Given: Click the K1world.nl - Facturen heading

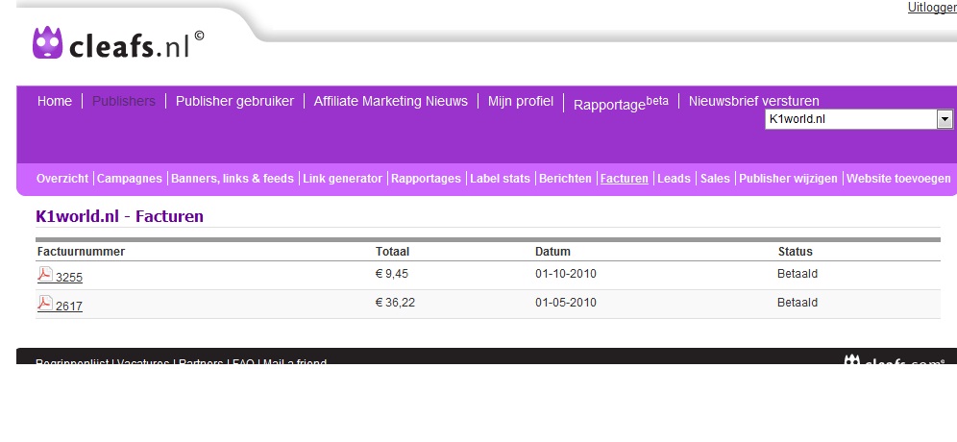Looking at the screenshot, I should coord(119,216).
